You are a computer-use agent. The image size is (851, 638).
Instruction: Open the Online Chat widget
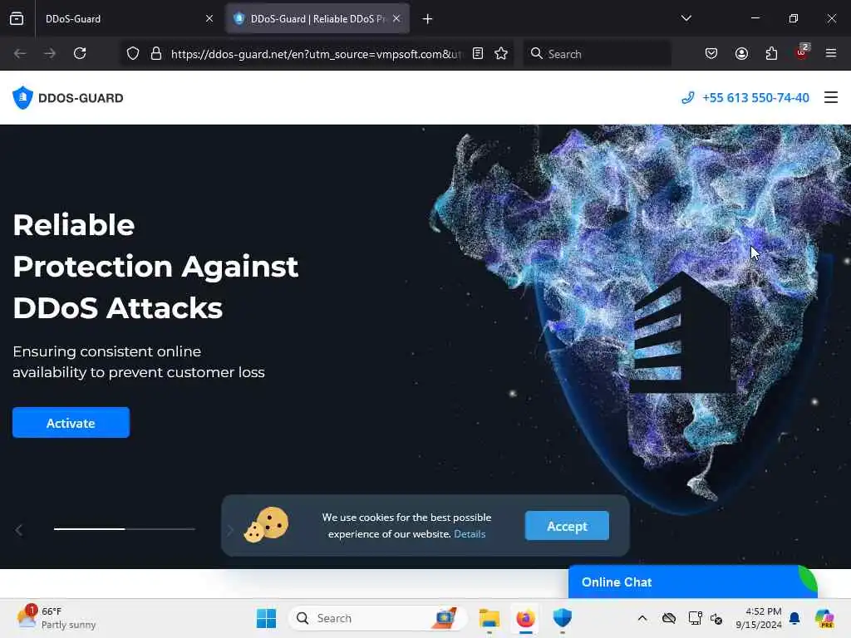pos(692,582)
